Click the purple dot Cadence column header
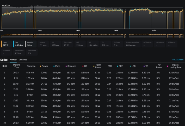This screenshot has height=126, width=185. pyautogui.click(x=71, y=66)
